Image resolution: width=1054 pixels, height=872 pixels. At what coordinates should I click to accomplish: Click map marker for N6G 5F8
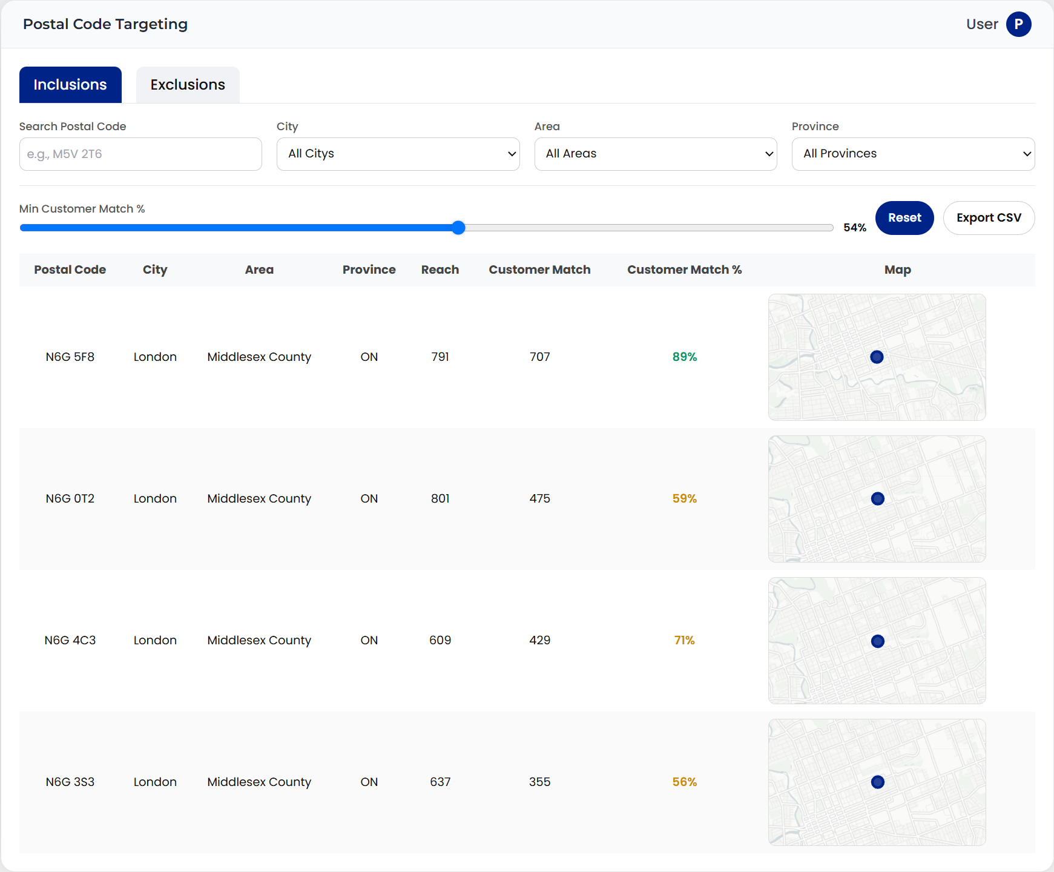(x=877, y=357)
